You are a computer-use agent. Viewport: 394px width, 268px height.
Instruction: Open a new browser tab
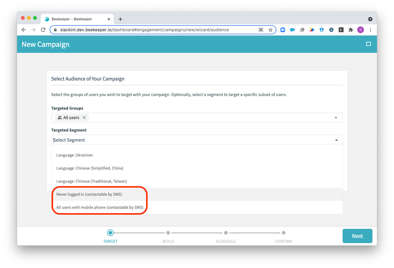pyautogui.click(x=120, y=19)
